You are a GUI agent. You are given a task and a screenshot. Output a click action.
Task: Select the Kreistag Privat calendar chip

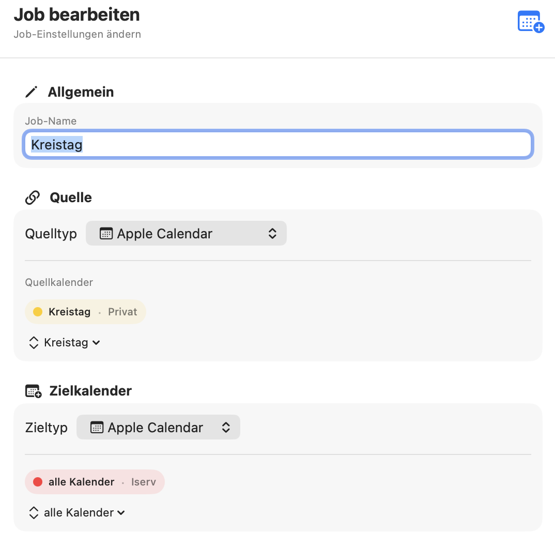click(85, 311)
